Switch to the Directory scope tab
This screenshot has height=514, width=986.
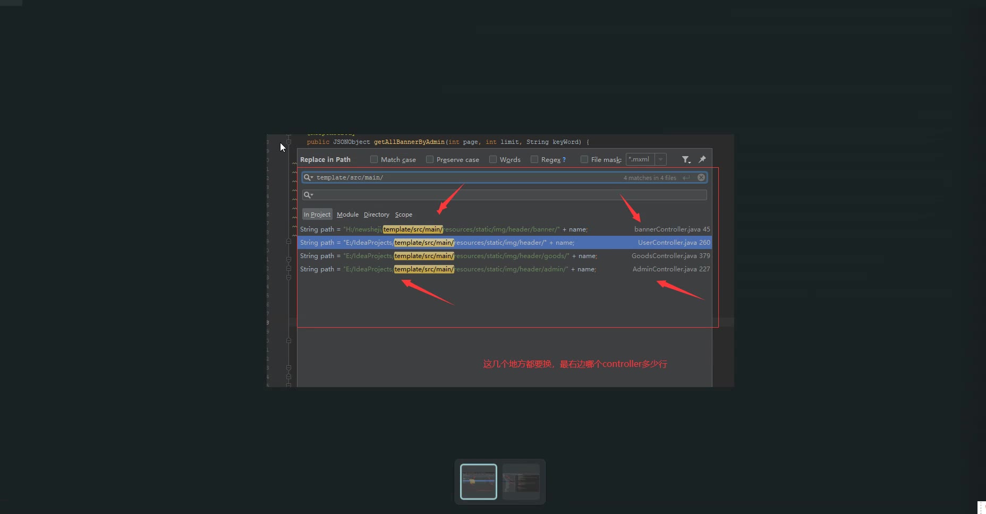(377, 215)
